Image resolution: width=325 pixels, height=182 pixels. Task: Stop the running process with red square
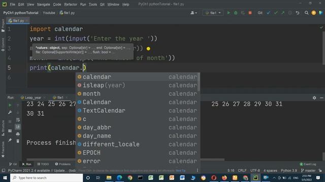click(x=250, y=13)
